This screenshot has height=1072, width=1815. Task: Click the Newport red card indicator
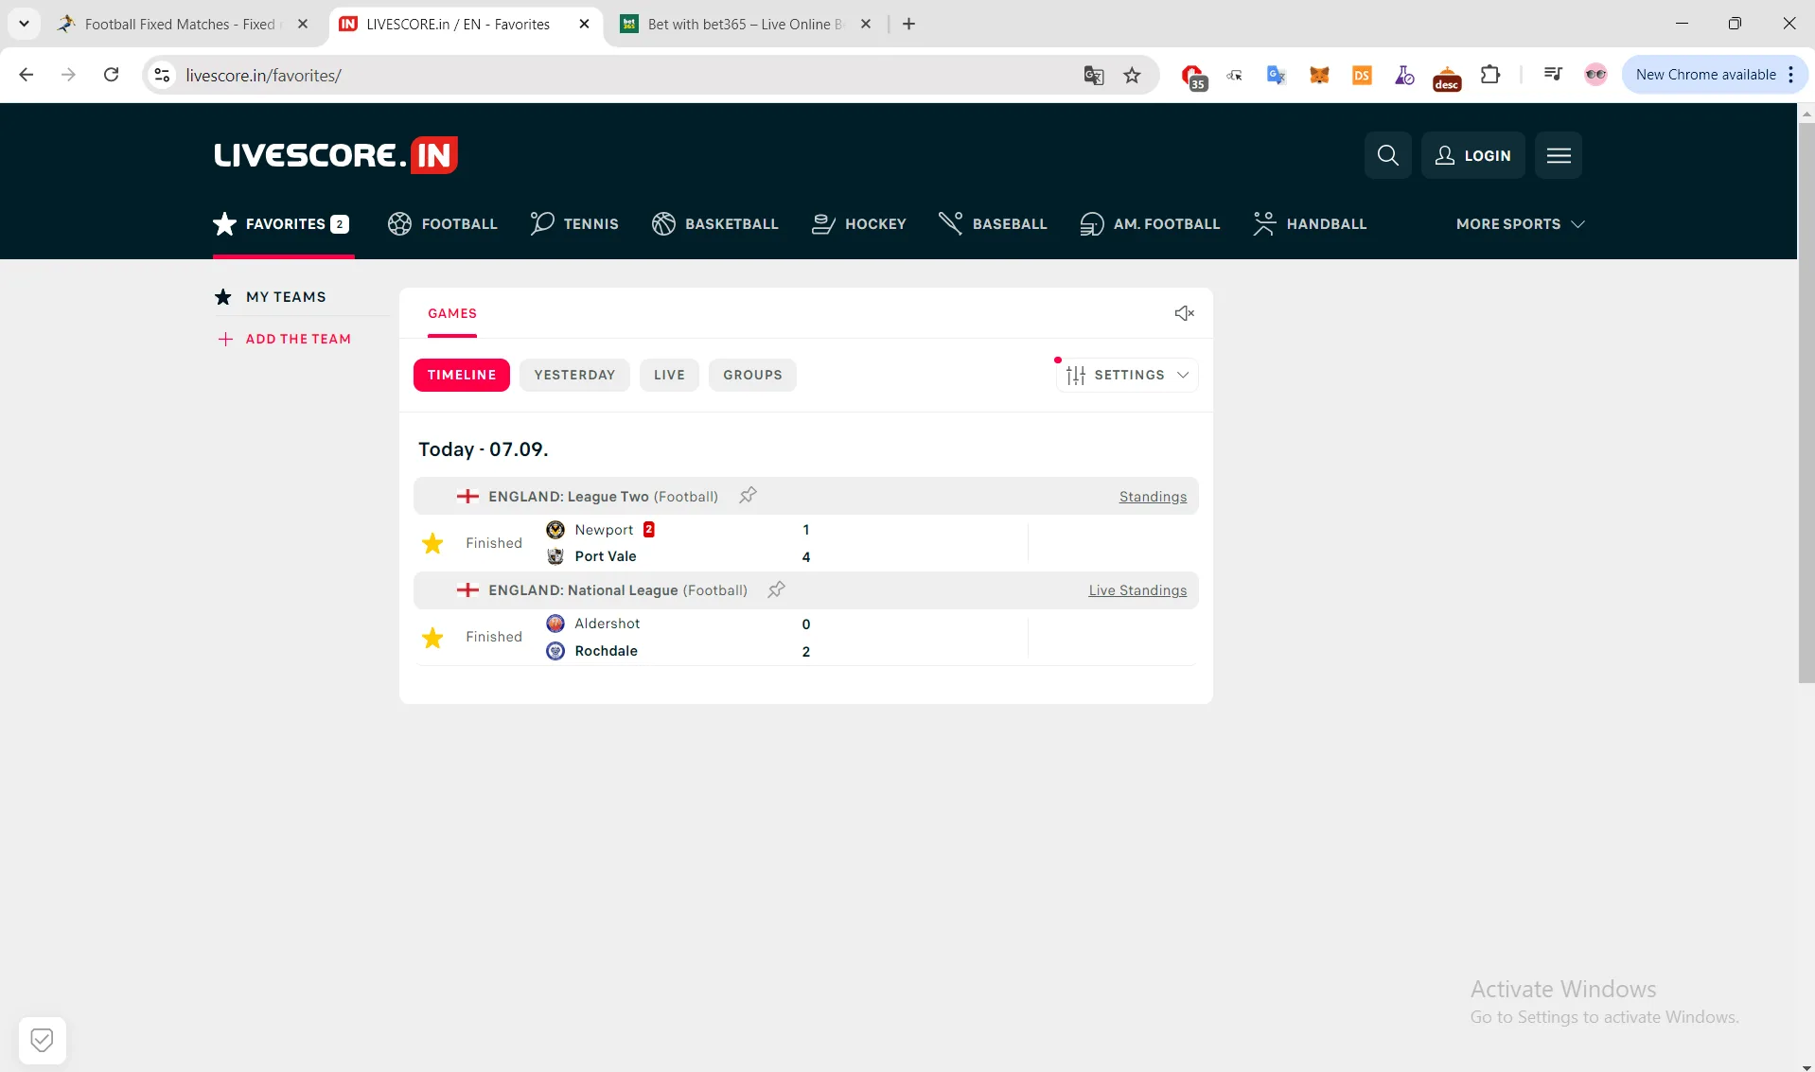click(648, 530)
